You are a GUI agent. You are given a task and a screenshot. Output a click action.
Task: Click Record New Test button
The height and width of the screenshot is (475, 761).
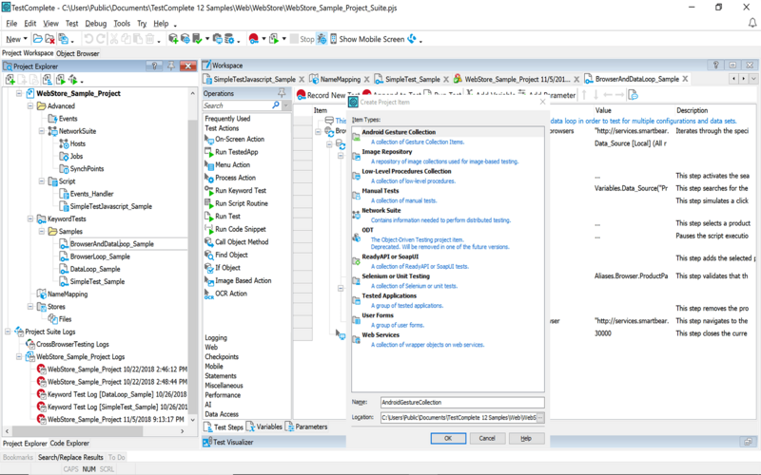[x=326, y=96]
